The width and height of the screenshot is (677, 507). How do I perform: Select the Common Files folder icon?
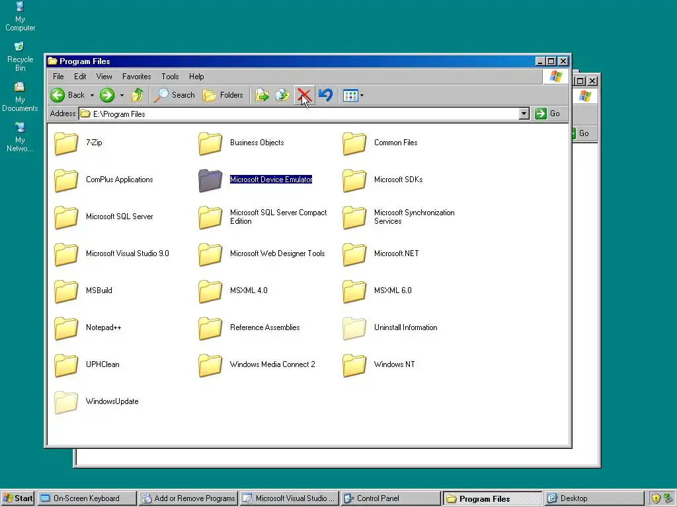click(x=354, y=143)
